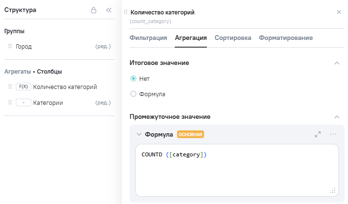Screen dimensions: 348x204
Task: Click drag handle beside the Количество категорий title
Action: pos(126,12)
